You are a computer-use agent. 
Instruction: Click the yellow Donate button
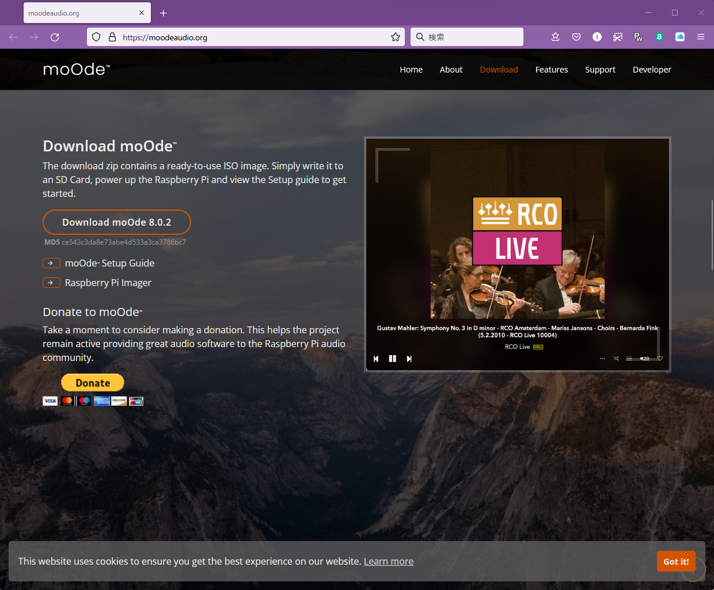[x=93, y=383]
